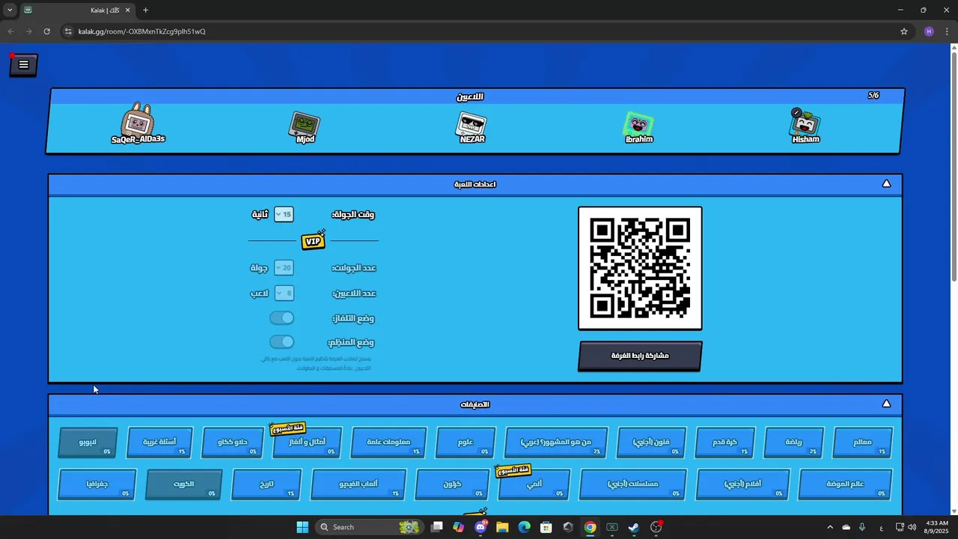958x539 pixels.
Task: Select the رياضة category
Action: tap(794, 442)
